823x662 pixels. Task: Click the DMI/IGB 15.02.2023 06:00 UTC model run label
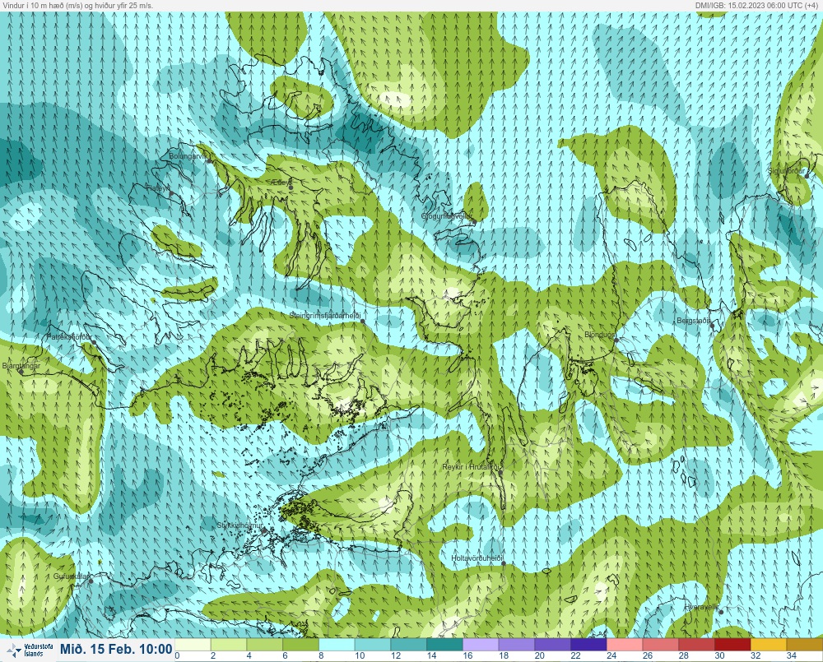click(x=758, y=5)
